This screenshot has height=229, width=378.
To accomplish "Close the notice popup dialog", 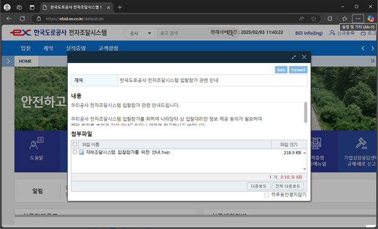I will tap(304, 57).
